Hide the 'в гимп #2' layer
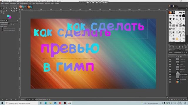The width and height of the screenshot is (188, 105). [170, 59]
